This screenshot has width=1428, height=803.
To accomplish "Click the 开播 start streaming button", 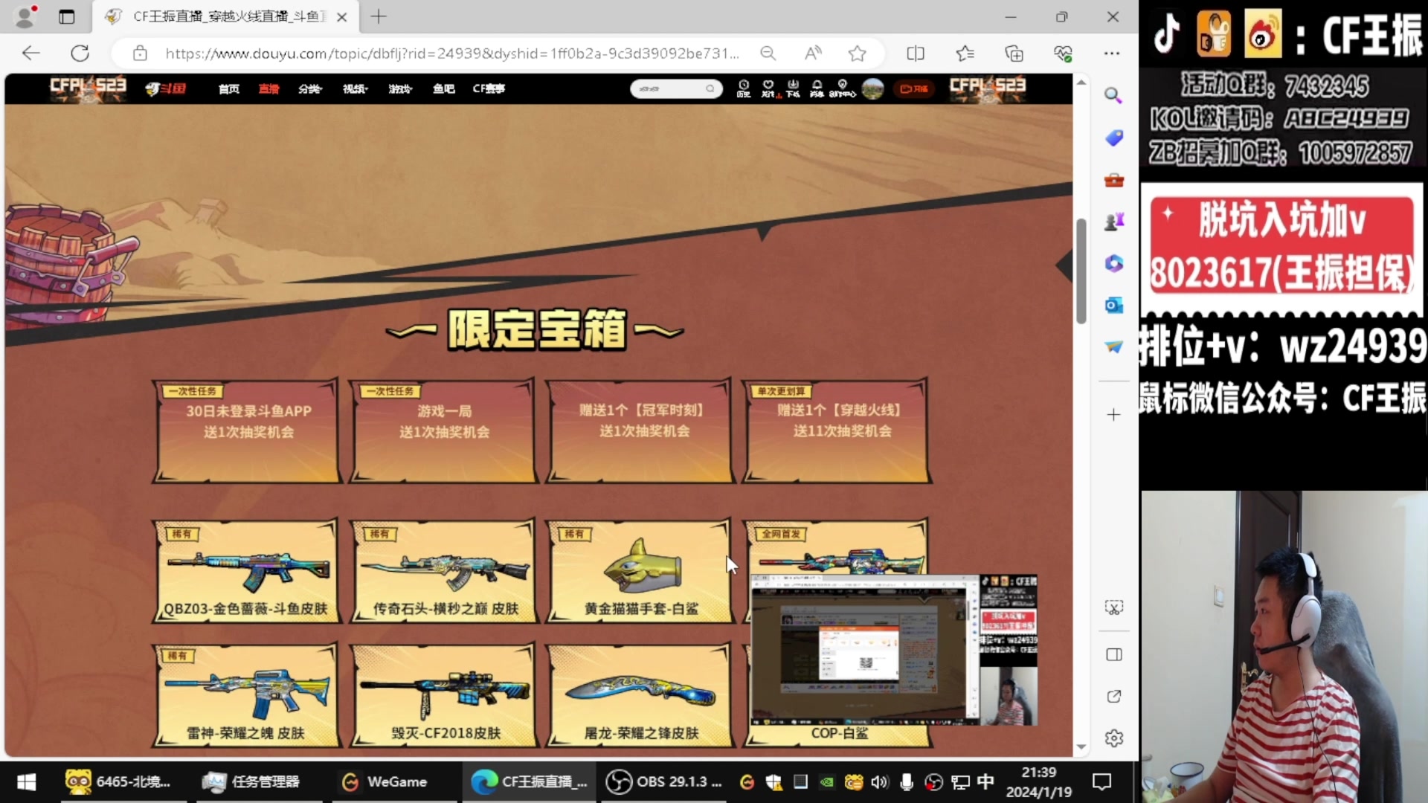I will (x=913, y=88).
